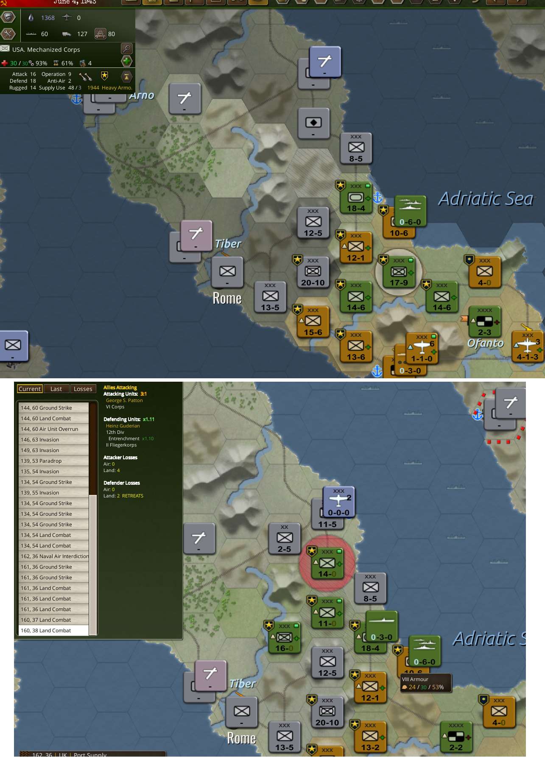Select the highlighted 160, 38 Land Combat entry
545x757 pixels.
(x=53, y=630)
